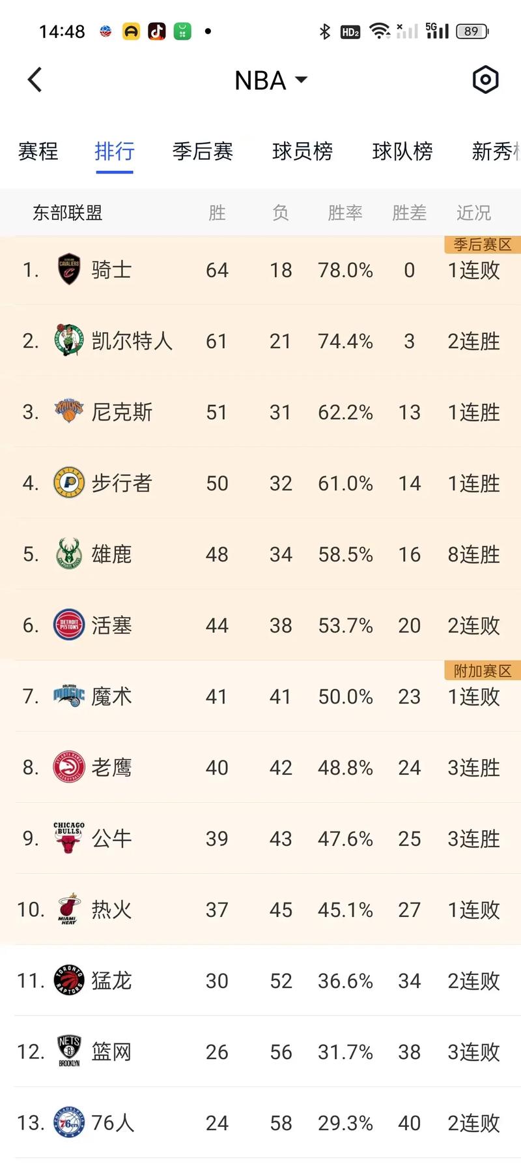The image size is (521, 1166).
Task: Select the Celtics logo icon
Action: [68, 341]
